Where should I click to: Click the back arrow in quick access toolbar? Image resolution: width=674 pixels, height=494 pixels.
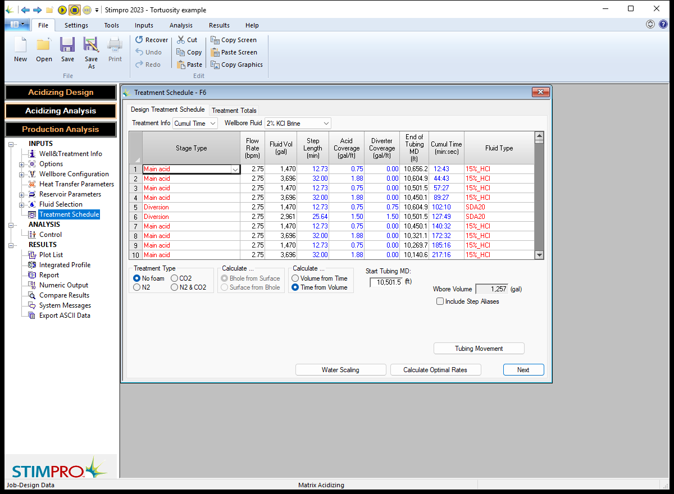point(25,10)
